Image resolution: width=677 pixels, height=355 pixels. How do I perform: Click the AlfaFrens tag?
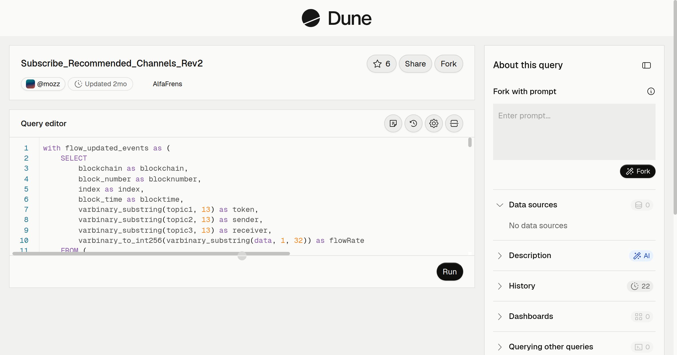click(167, 84)
